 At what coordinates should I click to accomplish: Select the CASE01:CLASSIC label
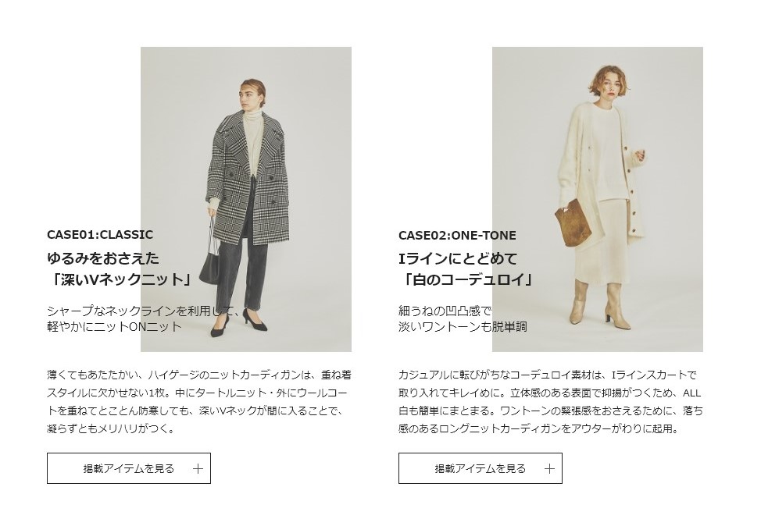(x=100, y=235)
